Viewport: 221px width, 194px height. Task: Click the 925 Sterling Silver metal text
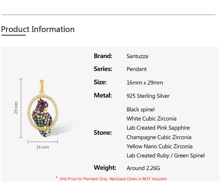148,96
